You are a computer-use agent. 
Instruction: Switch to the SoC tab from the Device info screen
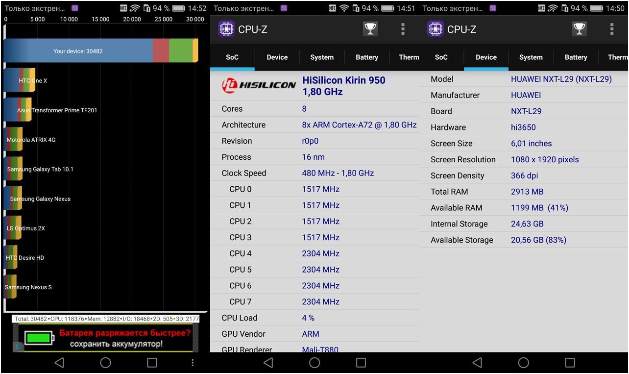[441, 57]
